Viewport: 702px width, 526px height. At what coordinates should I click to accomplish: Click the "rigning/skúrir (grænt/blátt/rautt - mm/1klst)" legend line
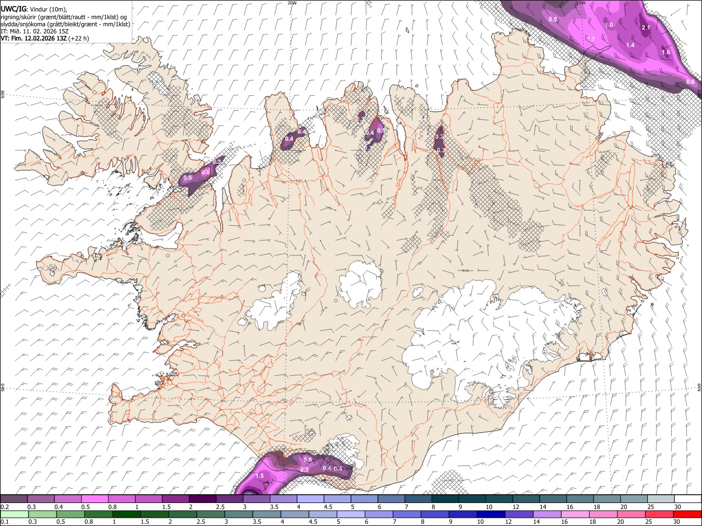[64, 17]
